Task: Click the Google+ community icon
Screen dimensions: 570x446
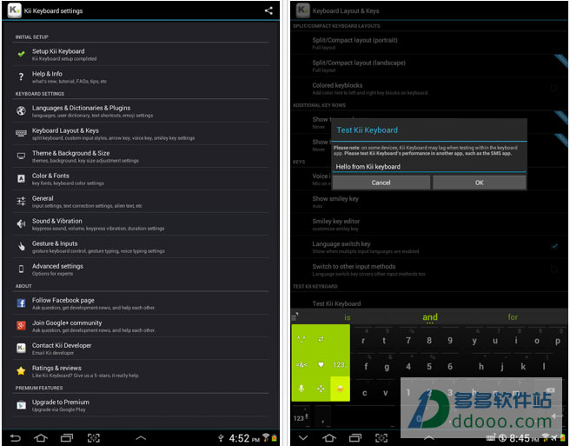Action: [x=21, y=325]
